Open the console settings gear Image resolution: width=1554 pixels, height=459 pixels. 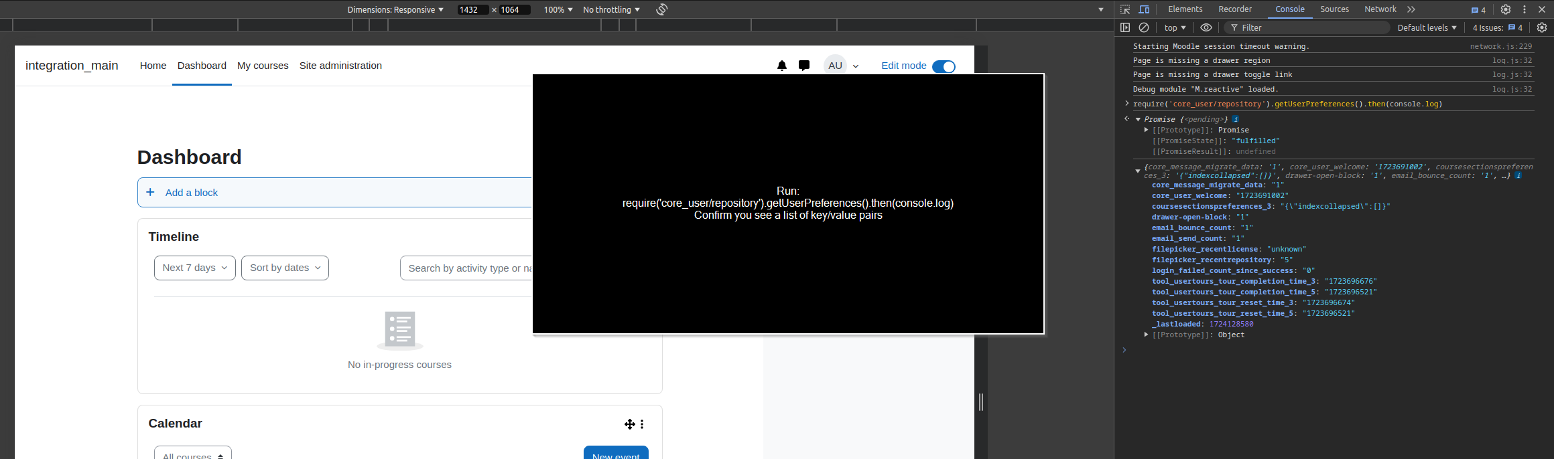coord(1542,27)
